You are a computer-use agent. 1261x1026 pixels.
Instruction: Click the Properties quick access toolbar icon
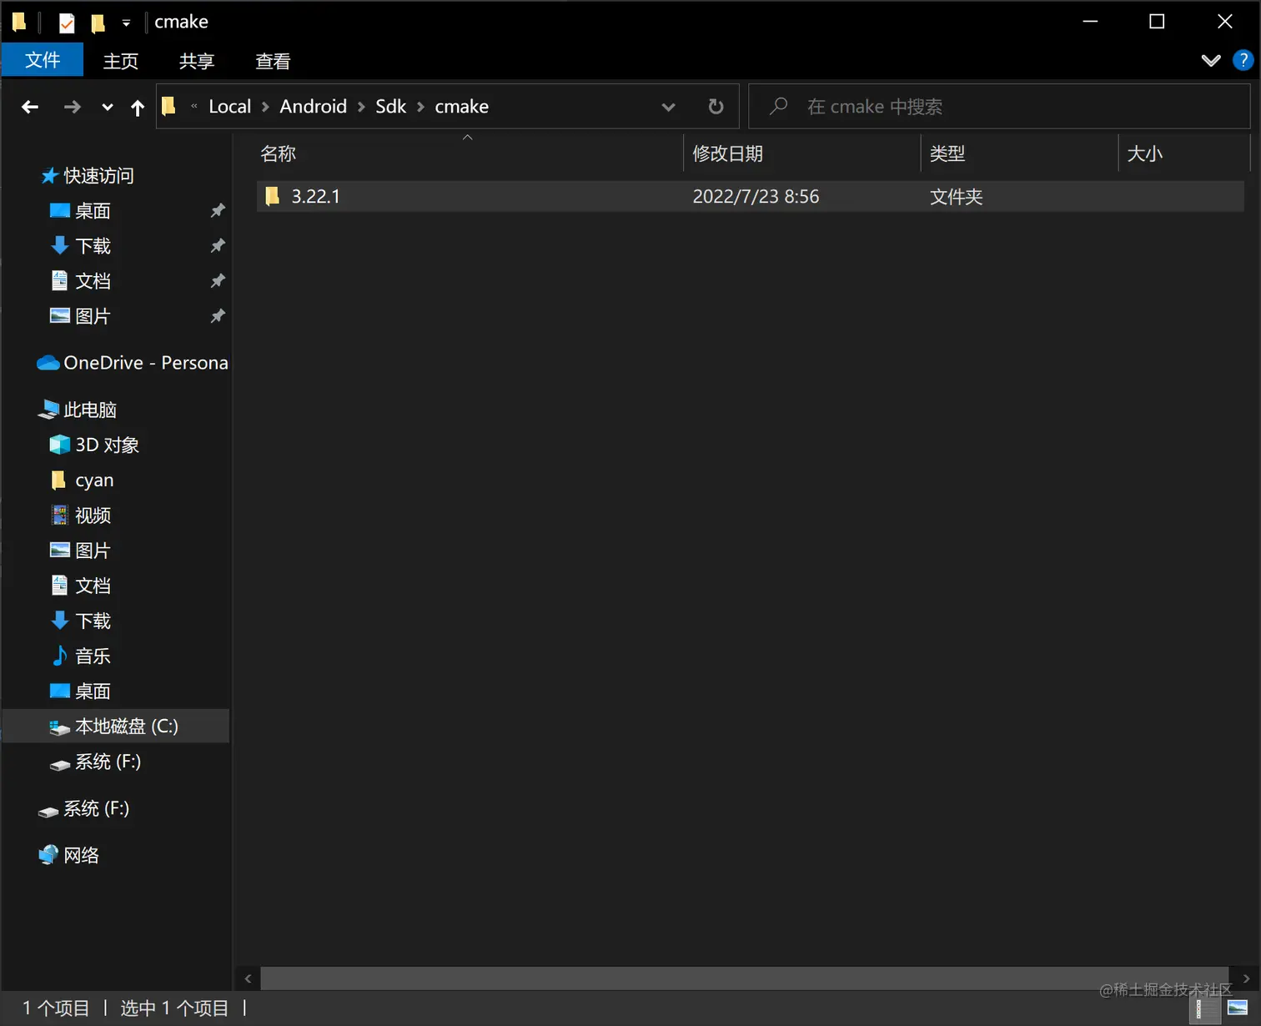[x=67, y=23]
